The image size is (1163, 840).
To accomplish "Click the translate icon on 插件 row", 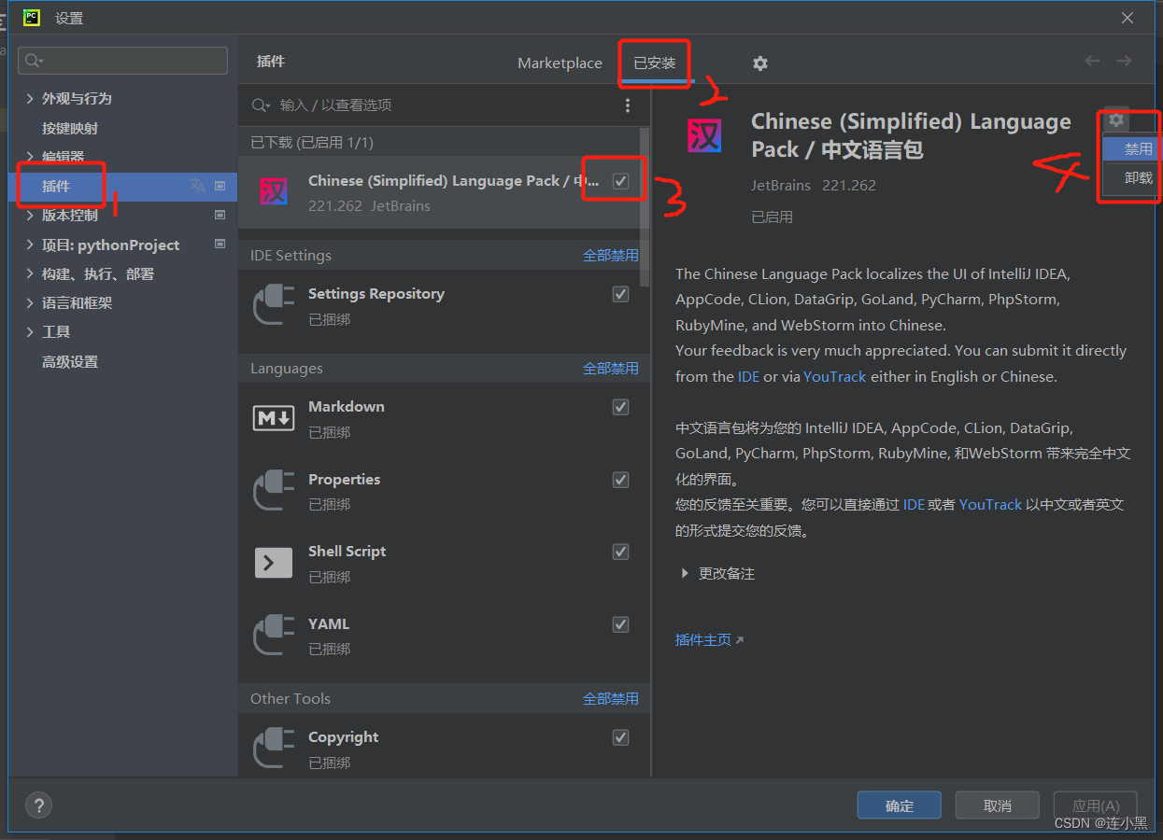I will pos(197,186).
